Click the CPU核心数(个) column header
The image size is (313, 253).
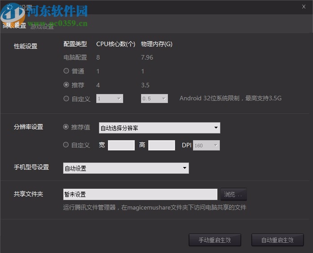(116, 44)
